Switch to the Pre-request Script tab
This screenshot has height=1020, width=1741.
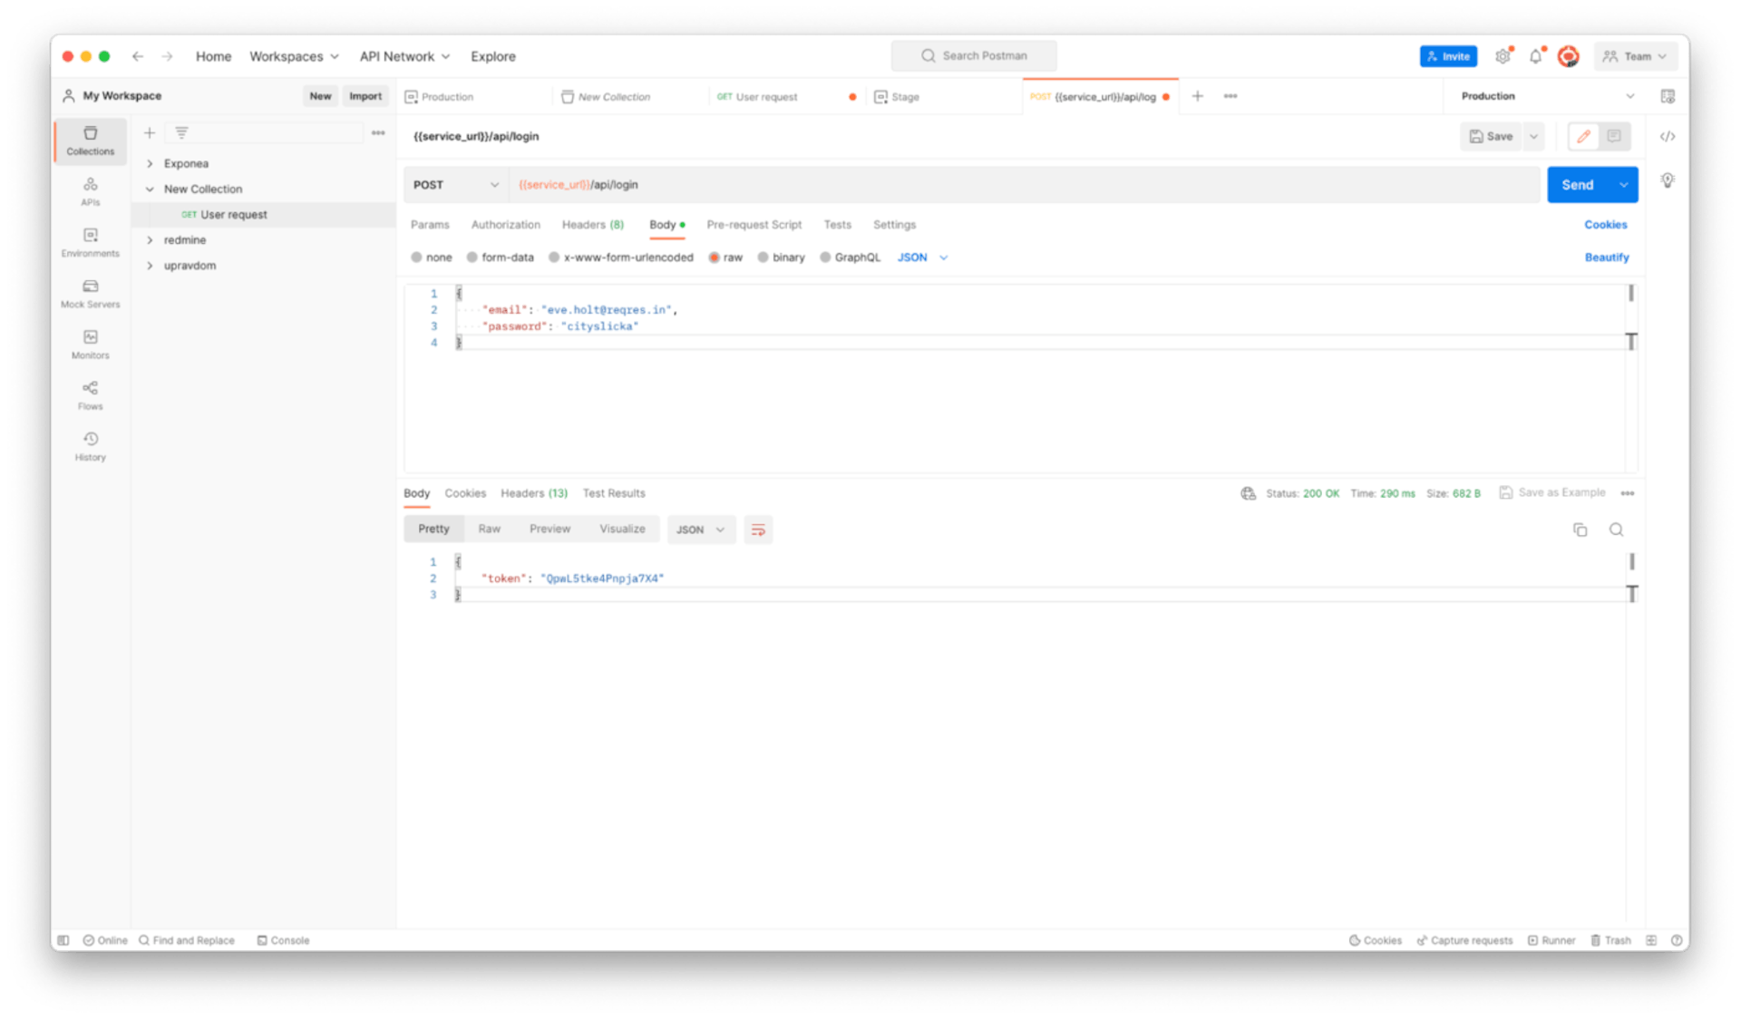[x=754, y=224]
